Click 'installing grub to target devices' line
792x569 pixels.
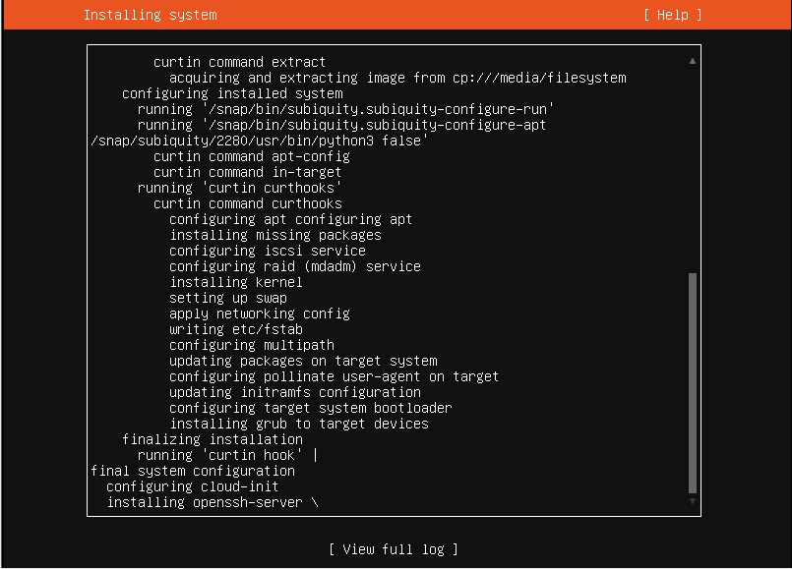coord(298,424)
